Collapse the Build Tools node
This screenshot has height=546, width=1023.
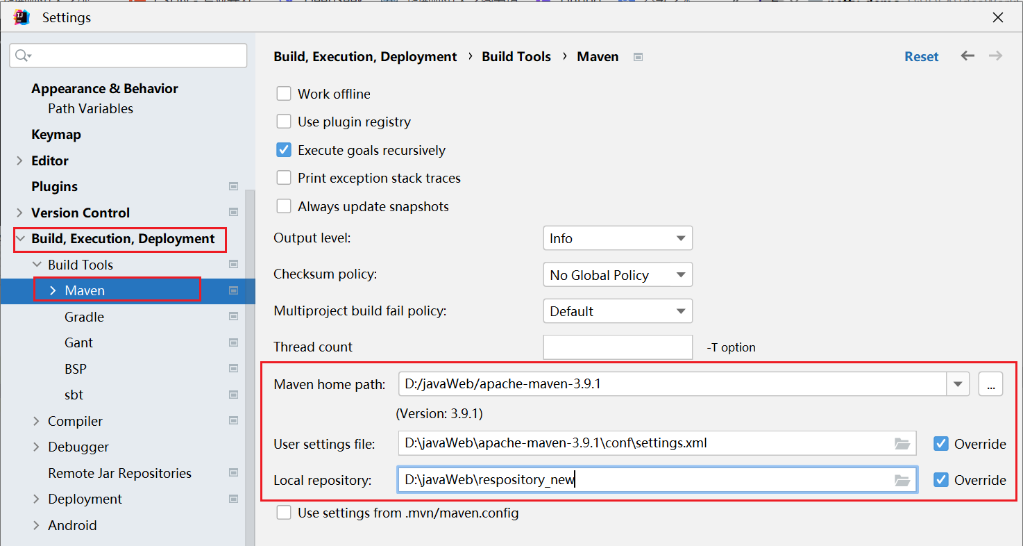pos(37,265)
